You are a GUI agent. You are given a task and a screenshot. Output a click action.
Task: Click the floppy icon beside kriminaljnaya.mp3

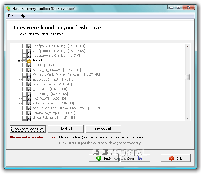pos(29,113)
